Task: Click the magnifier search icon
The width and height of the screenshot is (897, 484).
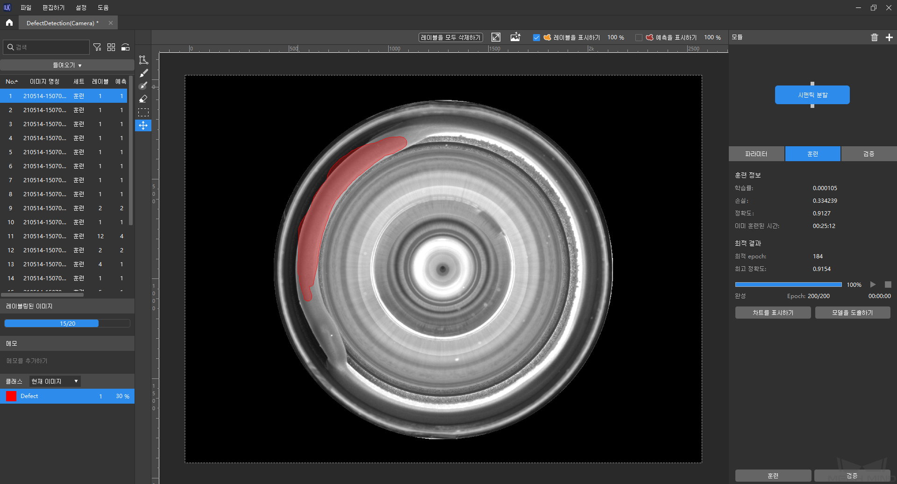Action: pyautogui.click(x=11, y=47)
